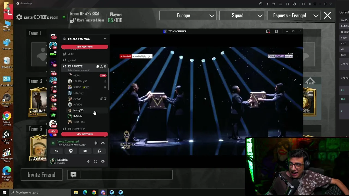Click the share your screen button
Viewport: 349px width, 196px height.
coord(71,151)
